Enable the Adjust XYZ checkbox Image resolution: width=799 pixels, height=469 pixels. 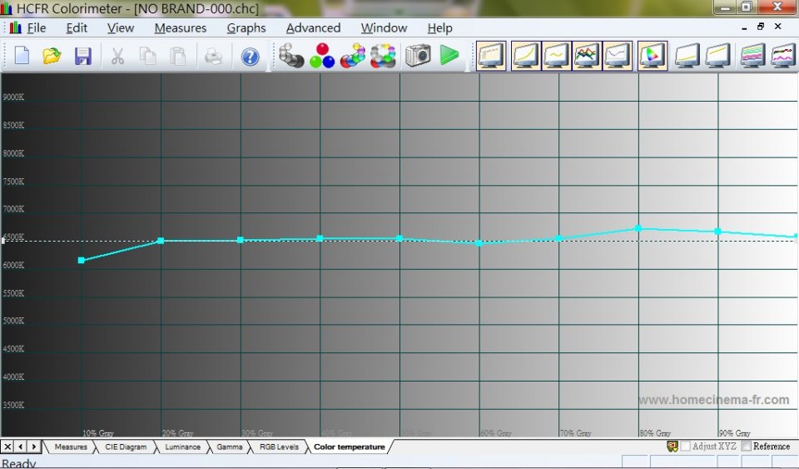pos(686,446)
